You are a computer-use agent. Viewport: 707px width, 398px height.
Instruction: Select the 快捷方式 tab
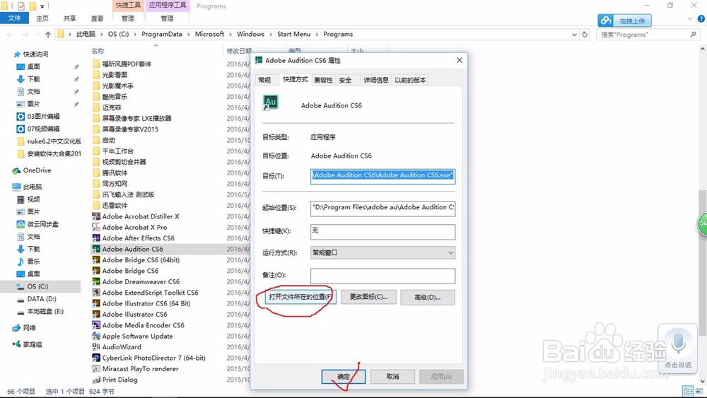point(296,79)
